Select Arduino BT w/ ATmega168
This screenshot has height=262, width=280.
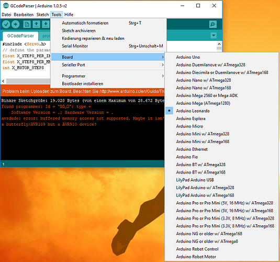pos(222,172)
